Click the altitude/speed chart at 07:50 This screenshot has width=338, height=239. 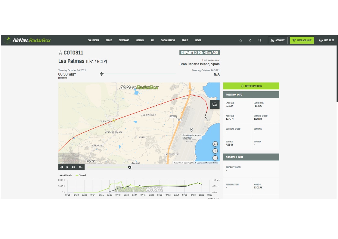click(x=160, y=186)
